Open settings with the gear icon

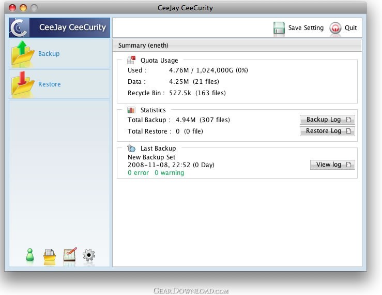coord(89,256)
